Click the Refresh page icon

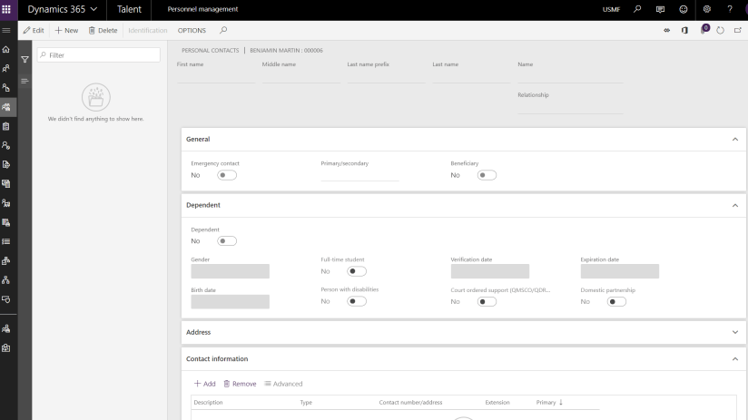click(x=721, y=30)
